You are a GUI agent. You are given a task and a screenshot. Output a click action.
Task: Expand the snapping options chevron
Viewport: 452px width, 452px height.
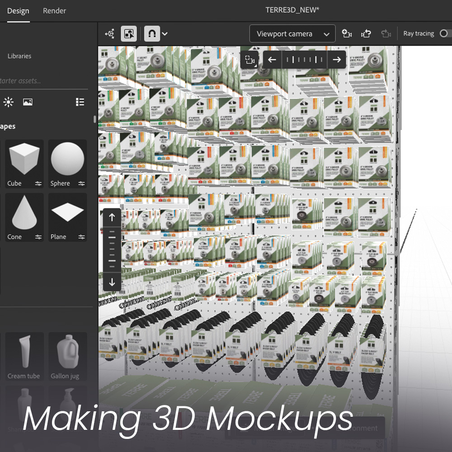[165, 34]
